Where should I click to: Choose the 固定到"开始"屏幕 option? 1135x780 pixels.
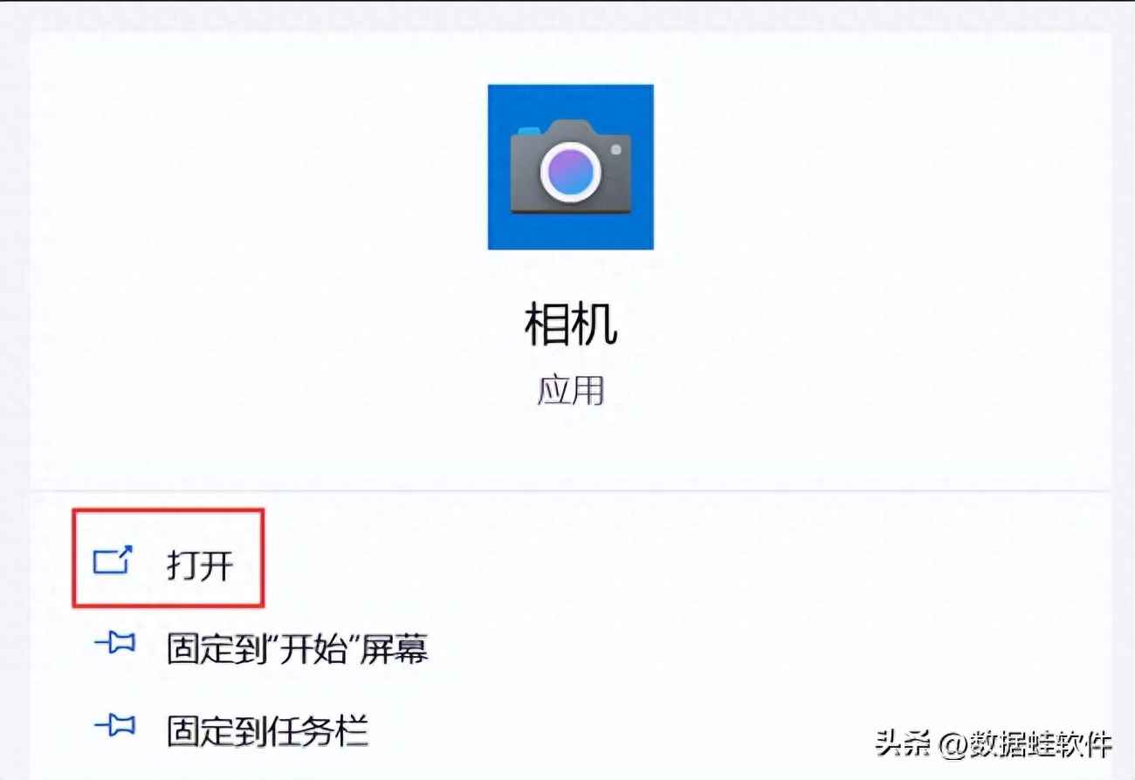coord(297,648)
